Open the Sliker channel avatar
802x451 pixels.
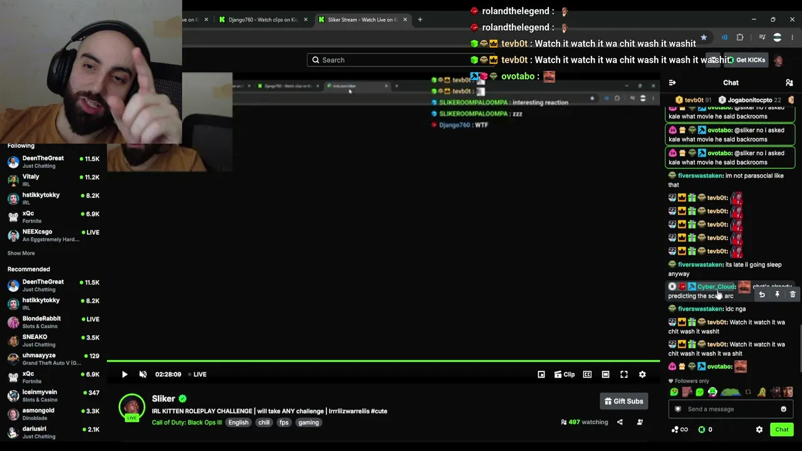point(132,407)
